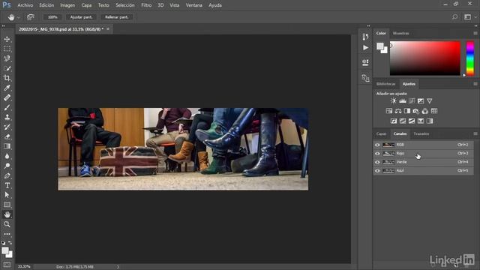This screenshot has height=270, width=480.
Task: Toggle Scroll All Windows option
Action: click(30, 17)
